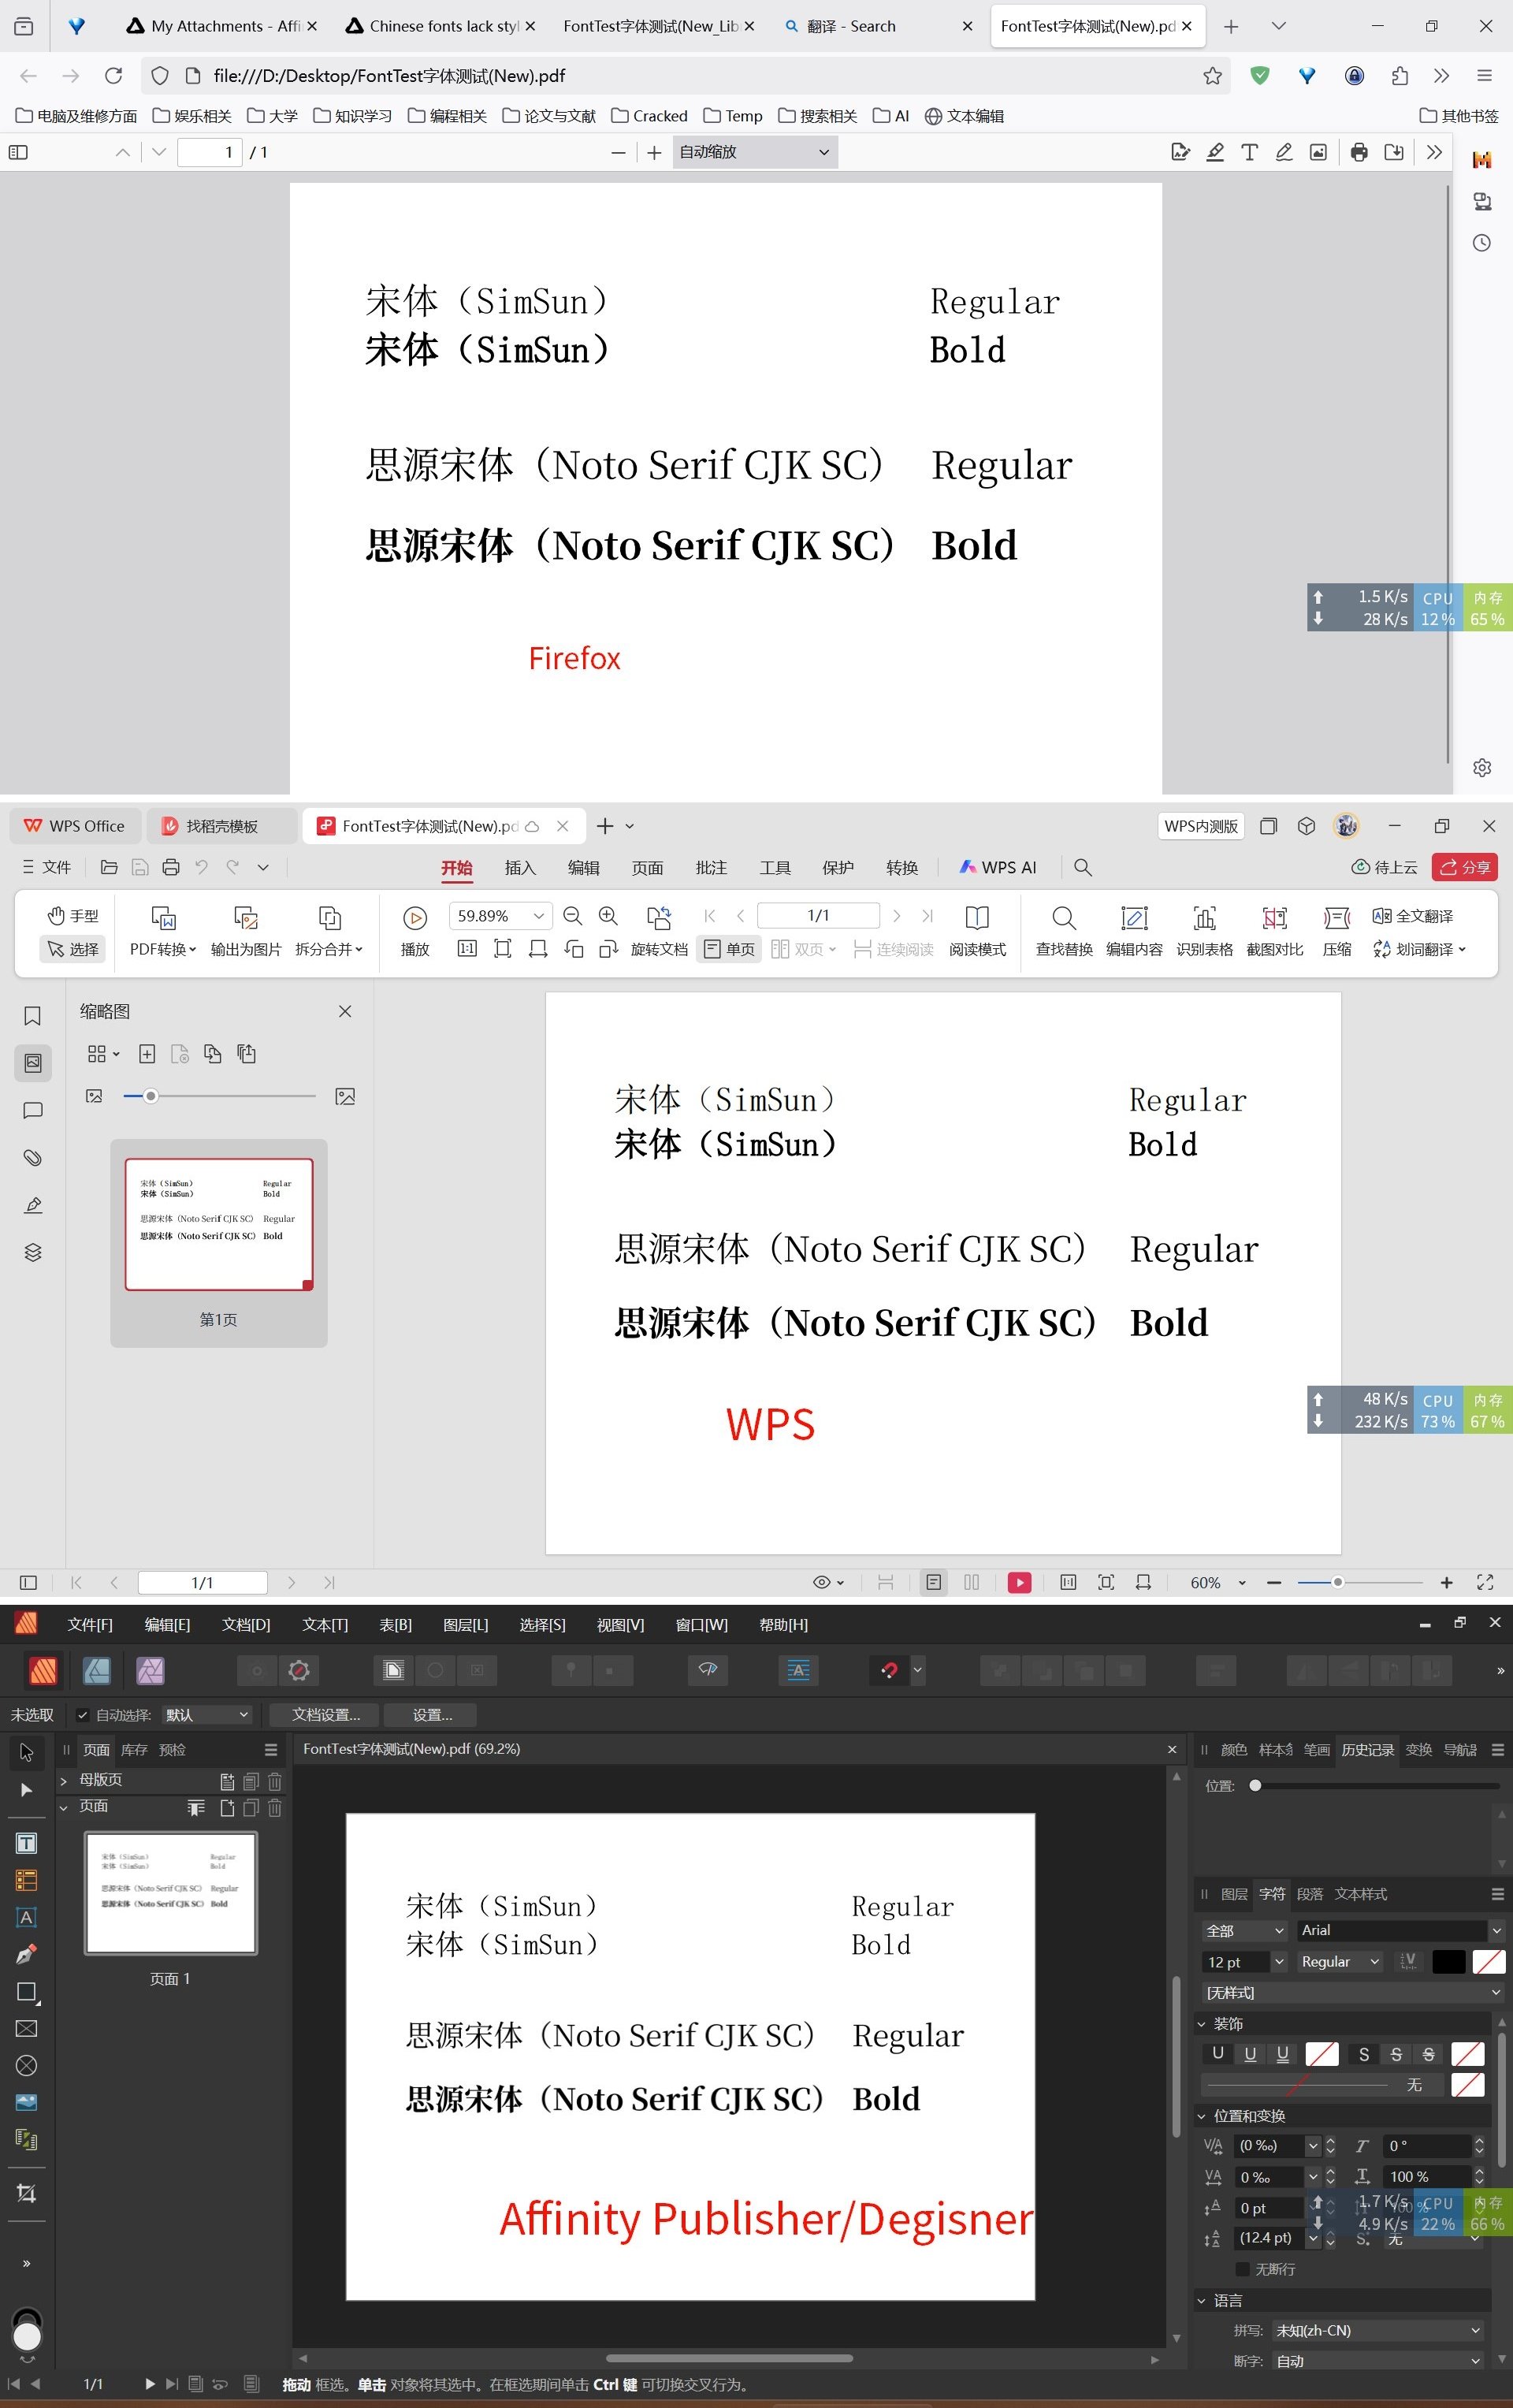Open WPS 插入 ribbon tab
Image resolution: width=1513 pixels, height=2408 pixels.
coord(520,867)
